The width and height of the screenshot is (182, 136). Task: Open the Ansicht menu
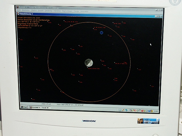point(41,10)
